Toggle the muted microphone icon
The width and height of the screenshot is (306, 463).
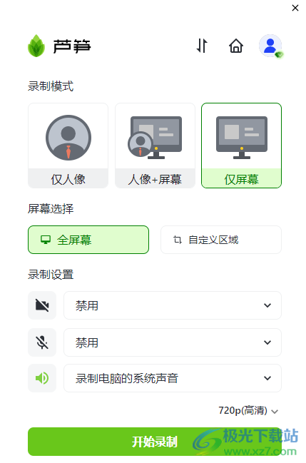[x=42, y=342]
